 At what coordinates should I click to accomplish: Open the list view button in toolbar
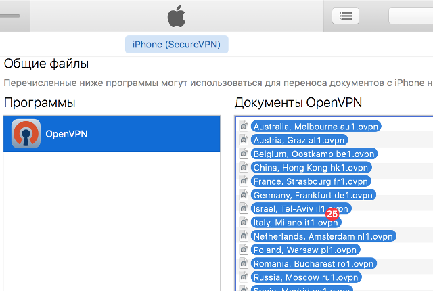point(346,16)
